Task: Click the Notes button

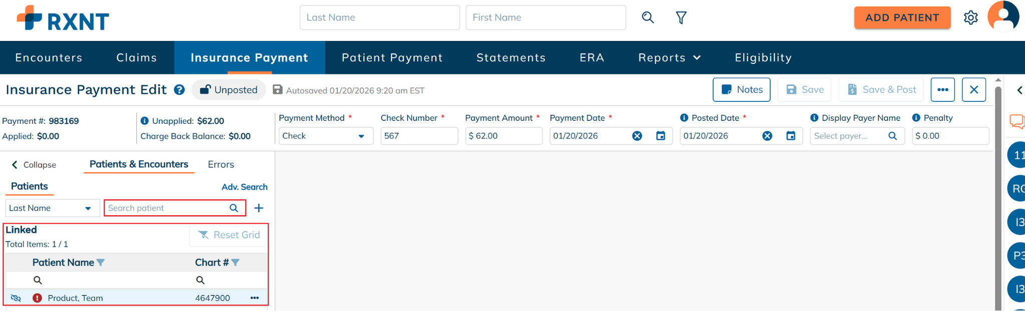Action: click(x=741, y=90)
